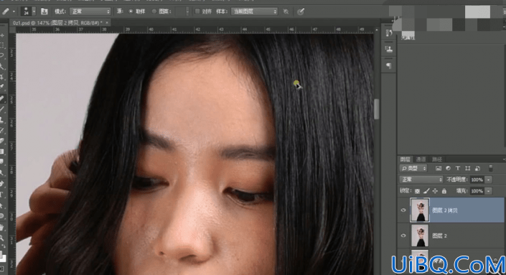Filter layers by pixel layer icon
Screen dimensions: 506x275
pos(439,168)
